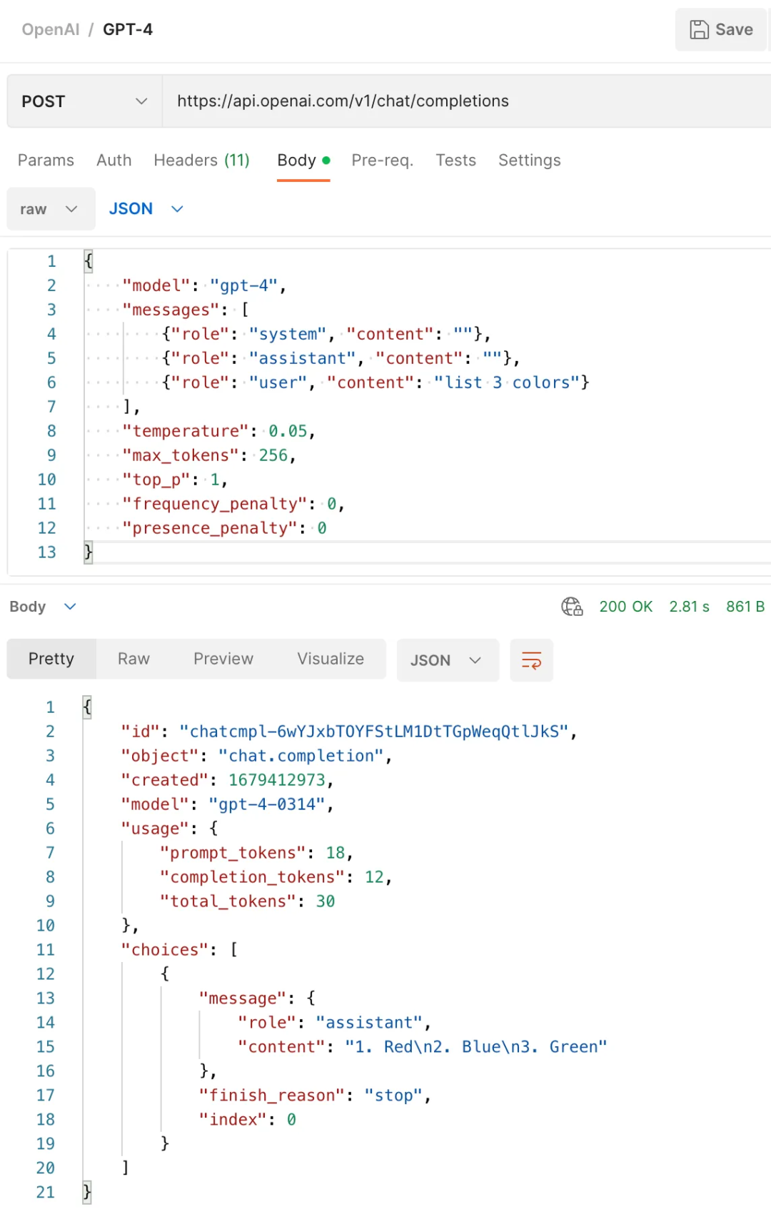Click the request URL input field
Screen dimensions: 771x1214
(464, 101)
